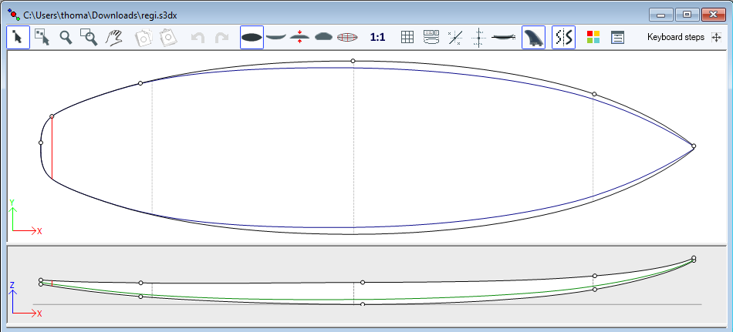Show the board dimensions overlay icon

click(431, 37)
